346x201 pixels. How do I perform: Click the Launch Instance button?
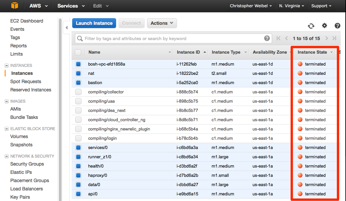click(94, 23)
